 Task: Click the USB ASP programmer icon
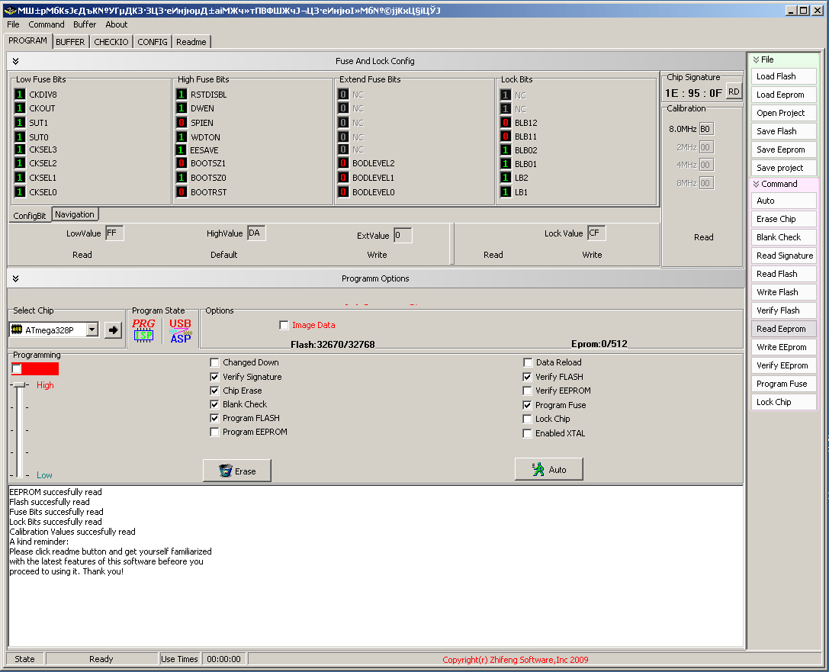point(180,330)
